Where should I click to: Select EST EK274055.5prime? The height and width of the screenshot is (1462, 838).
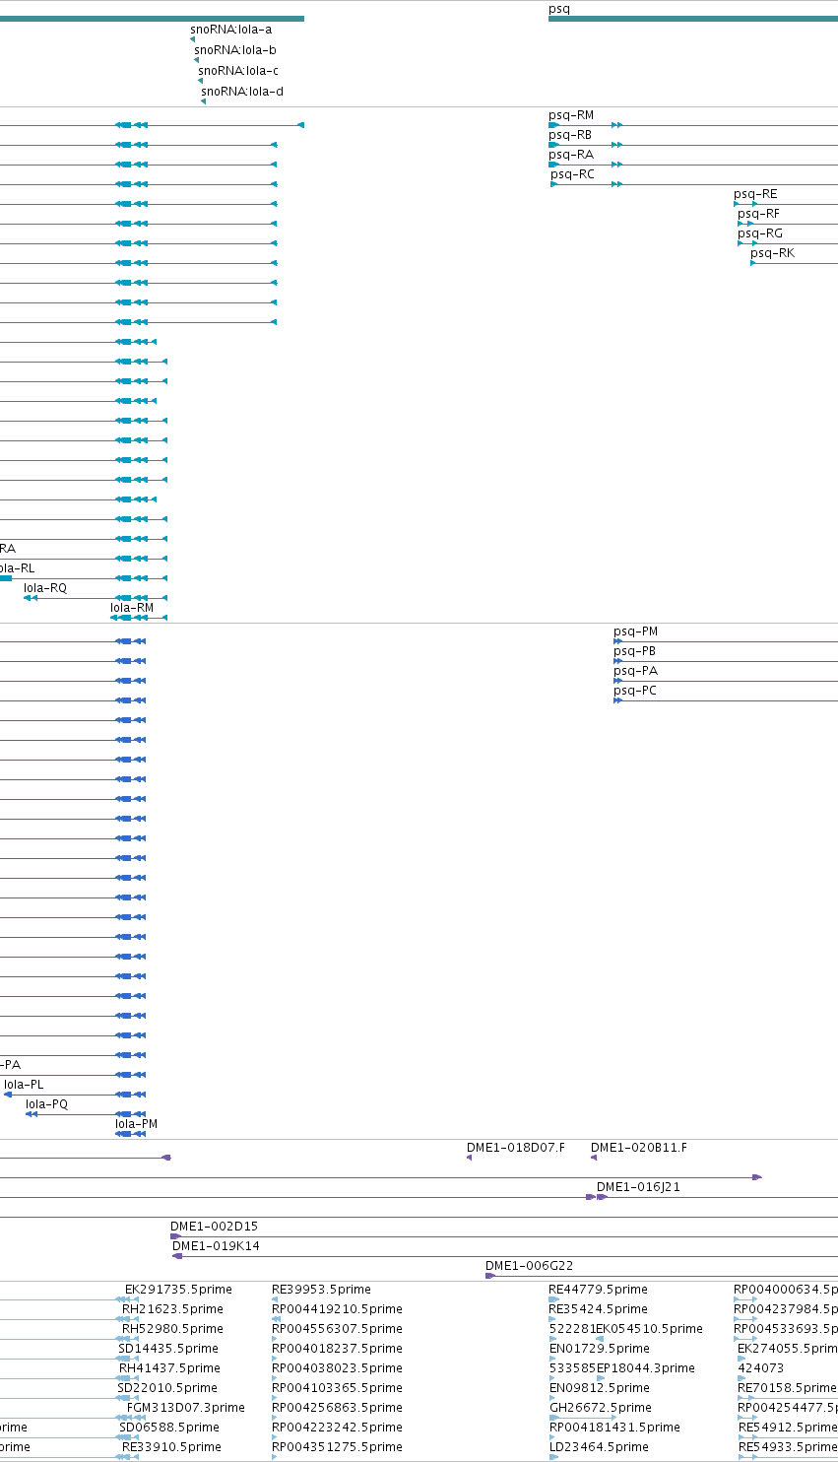pos(788,1349)
